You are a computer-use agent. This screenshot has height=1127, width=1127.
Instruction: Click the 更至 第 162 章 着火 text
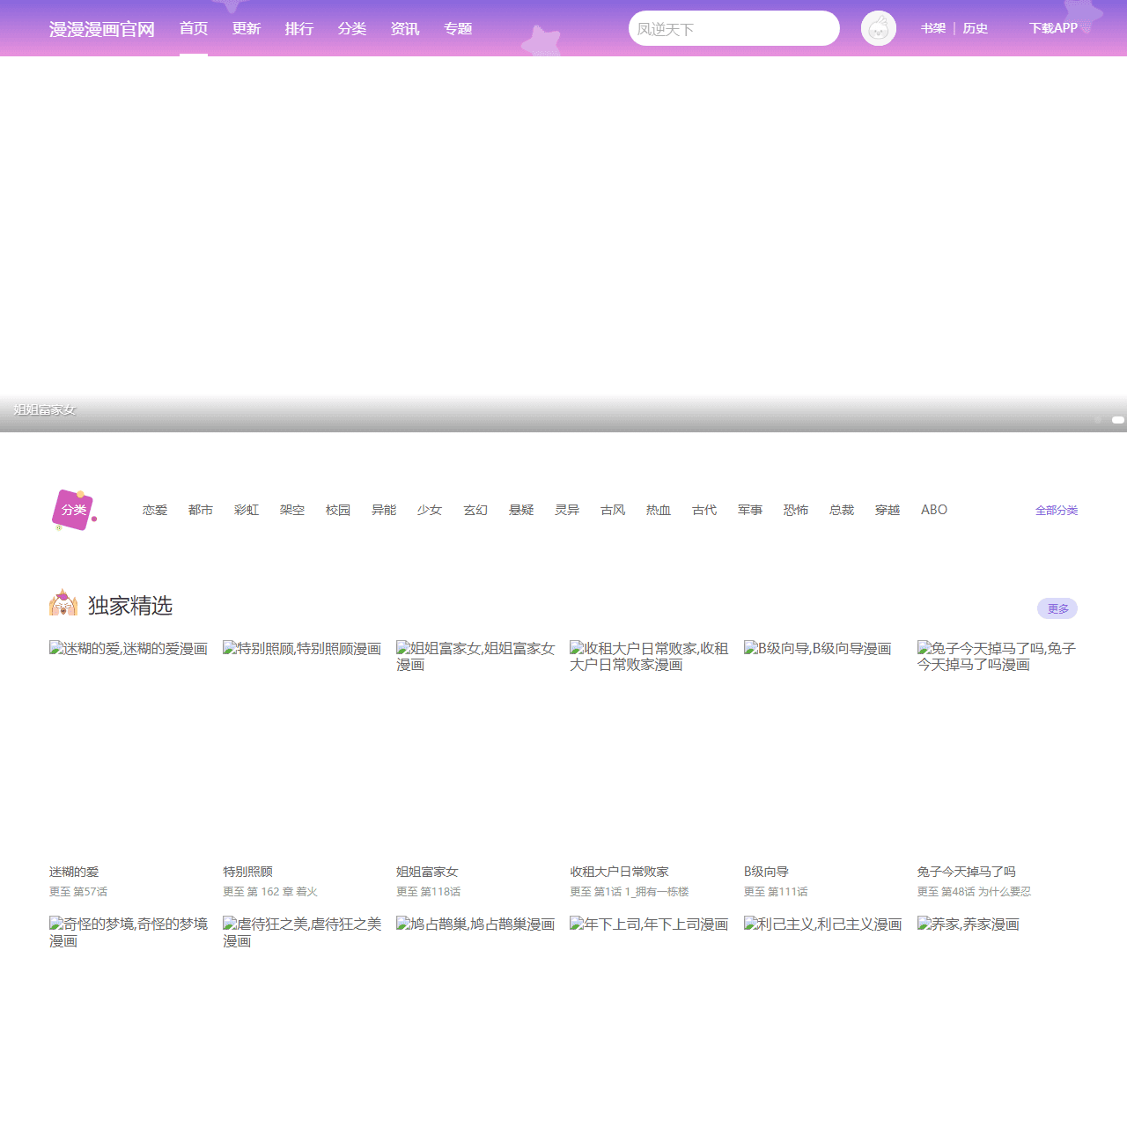pos(270,892)
